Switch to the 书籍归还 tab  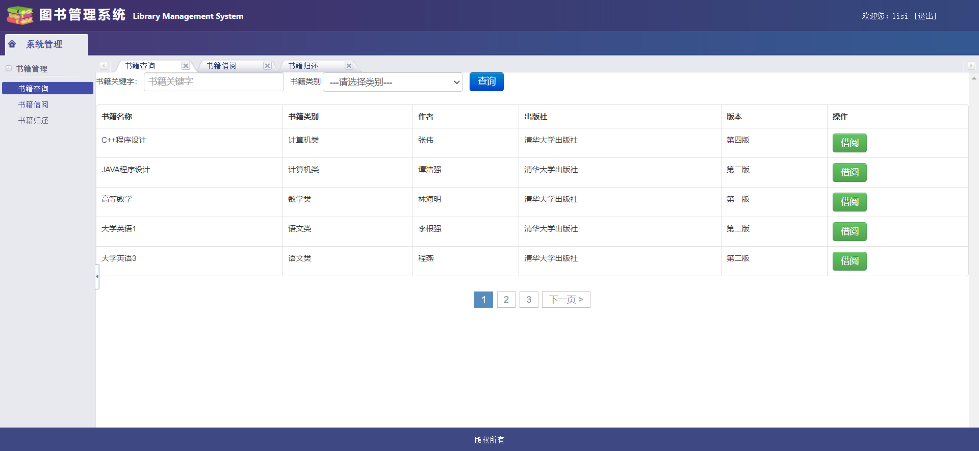pyautogui.click(x=303, y=66)
